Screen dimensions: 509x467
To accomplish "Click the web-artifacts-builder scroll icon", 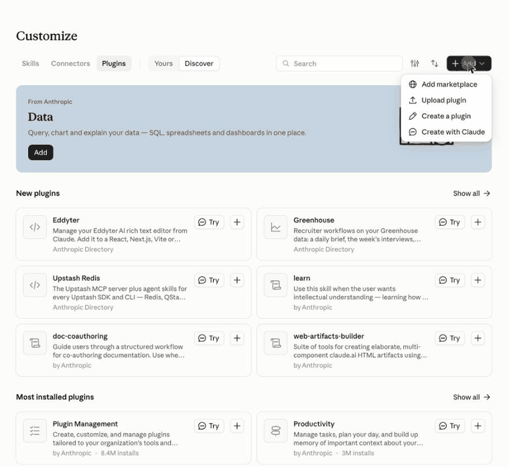I will [x=276, y=343].
